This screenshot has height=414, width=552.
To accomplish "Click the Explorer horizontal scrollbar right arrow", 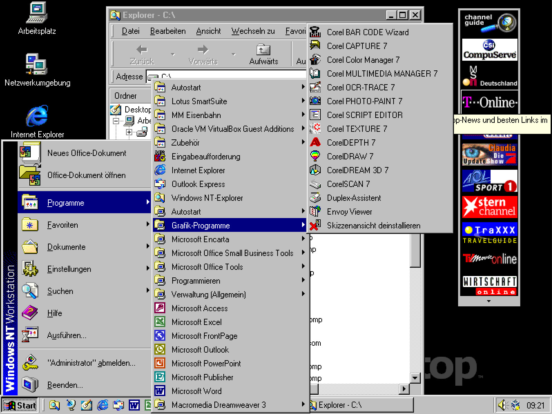I will (x=404, y=389).
